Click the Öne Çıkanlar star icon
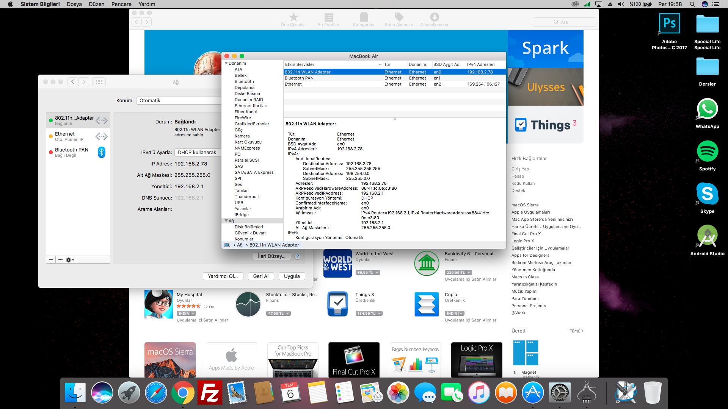 pyautogui.click(x=293, y=17)
